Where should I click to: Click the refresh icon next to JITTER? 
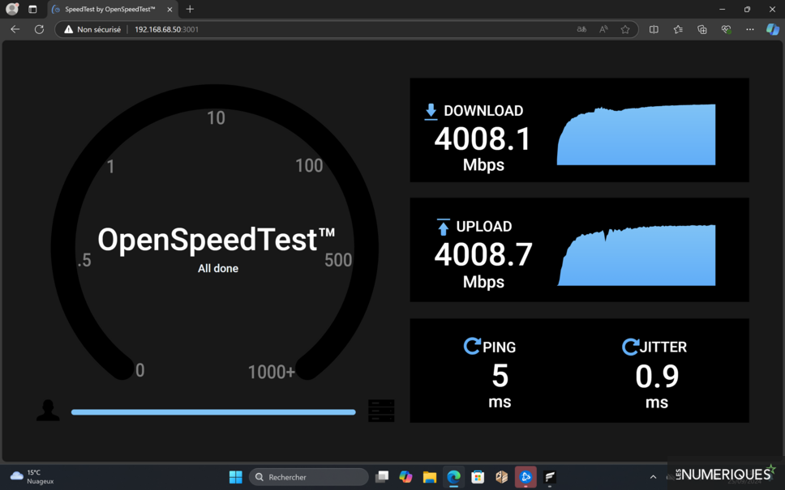point(629,347)
